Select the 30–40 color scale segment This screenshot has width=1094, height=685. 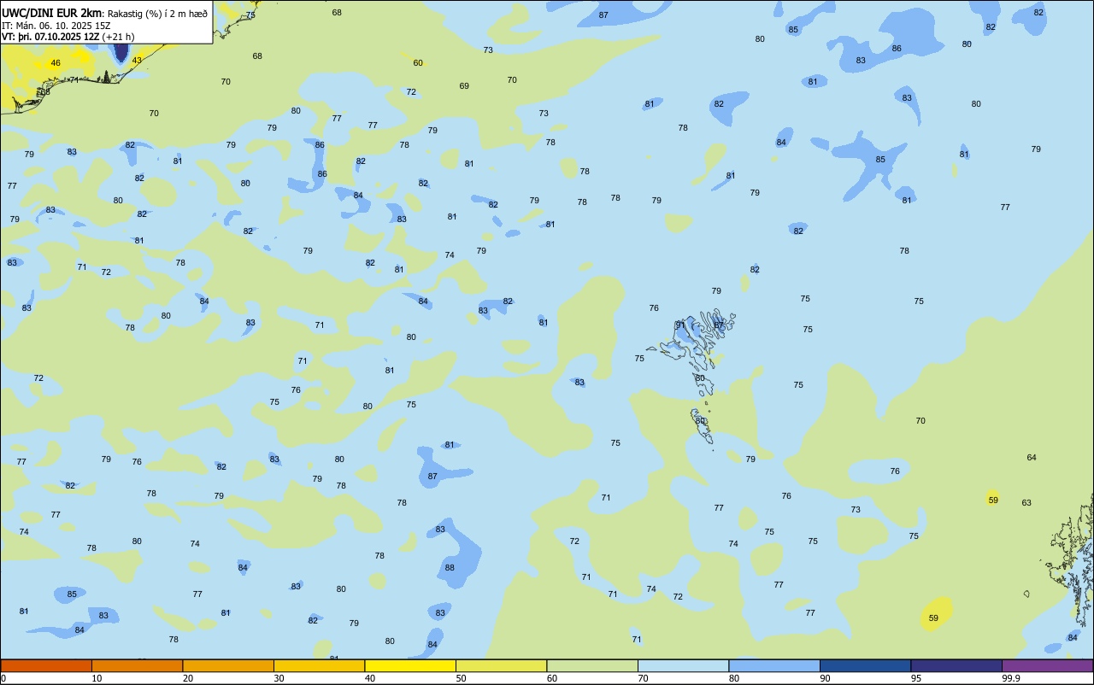click(x=319, y=665)
